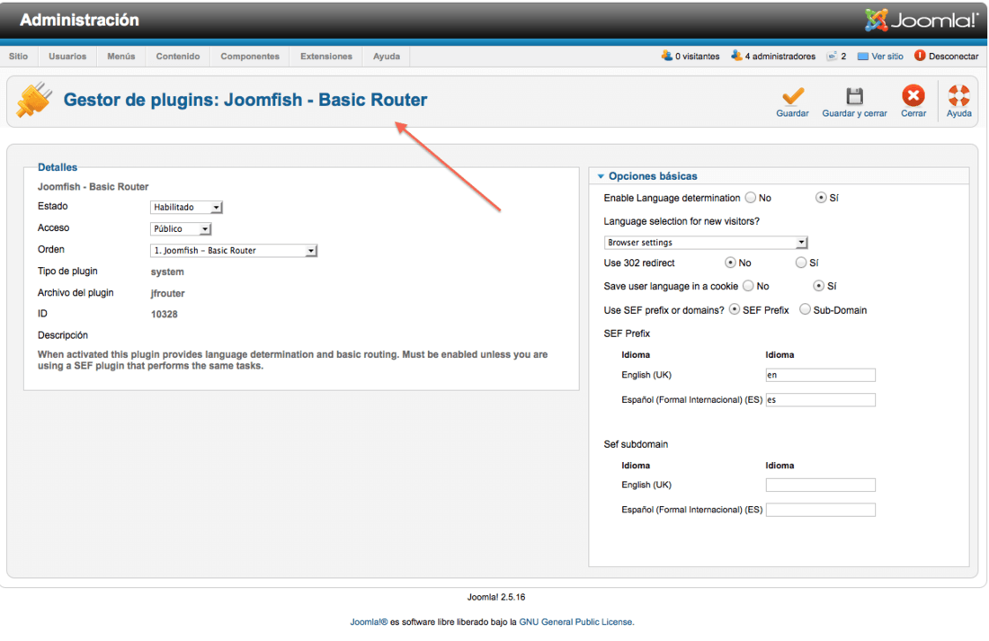Click the Ver sitio monitor icon

[863, 56]
